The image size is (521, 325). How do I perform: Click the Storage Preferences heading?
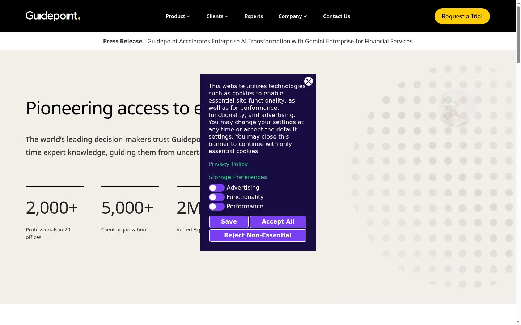tap(238, 177)
